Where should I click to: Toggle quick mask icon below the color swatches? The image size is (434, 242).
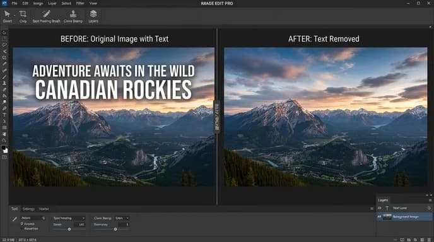[x=4, y=157]
